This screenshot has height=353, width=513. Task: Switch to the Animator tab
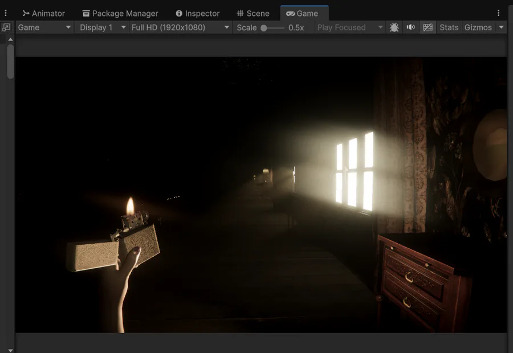[44, 14]
